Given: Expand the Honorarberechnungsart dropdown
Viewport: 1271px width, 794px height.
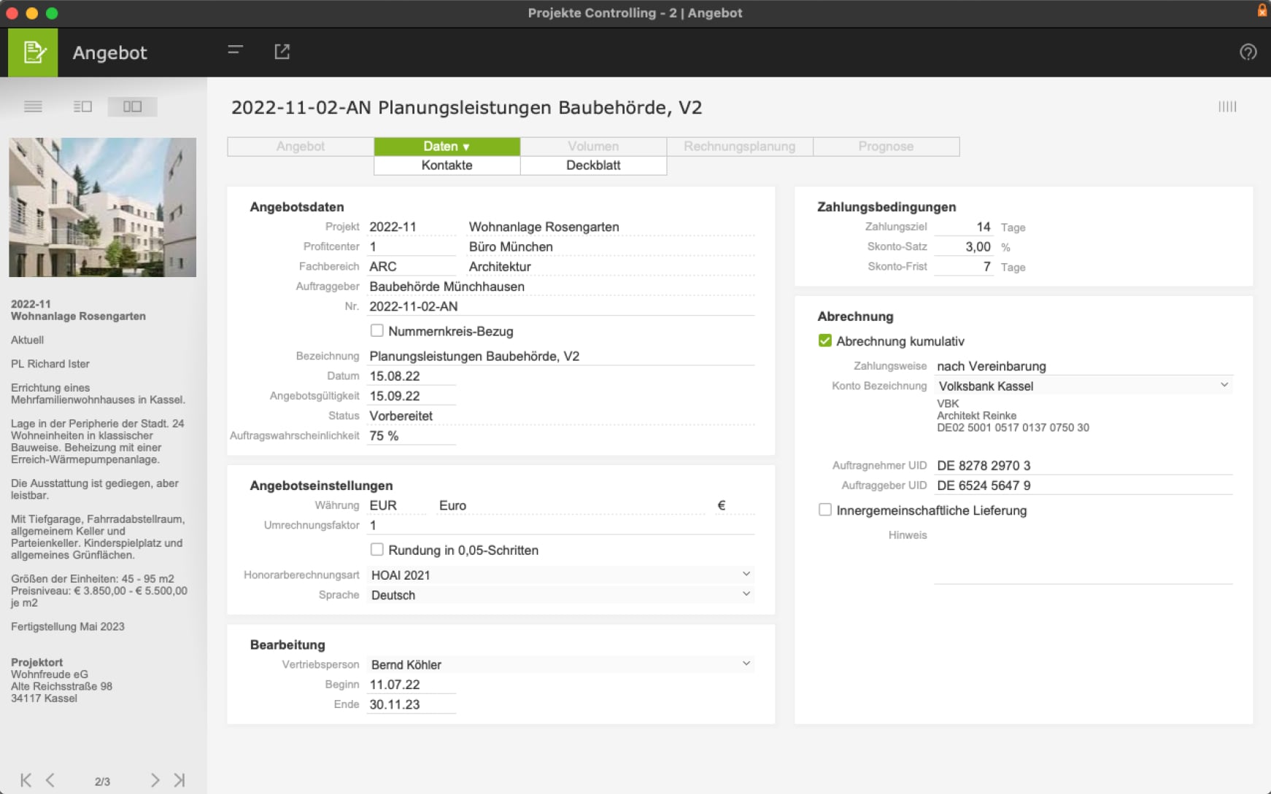Looking at the screenshot, I should click(x=746, y=575).
